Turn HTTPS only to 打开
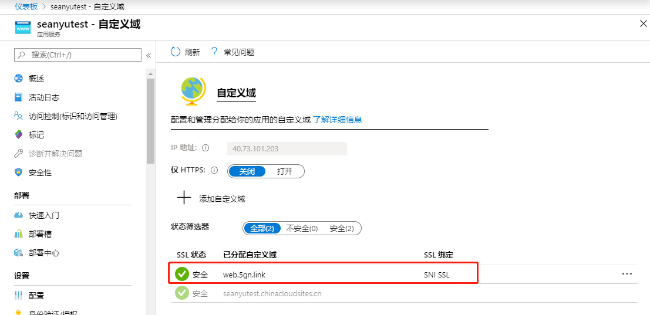 pyautogui.click(x=285, y=171)
